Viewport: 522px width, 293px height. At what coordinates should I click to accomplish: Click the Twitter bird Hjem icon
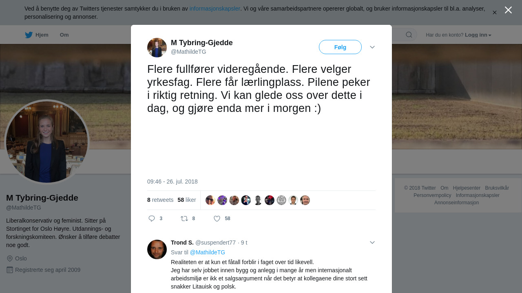[29, 35]
